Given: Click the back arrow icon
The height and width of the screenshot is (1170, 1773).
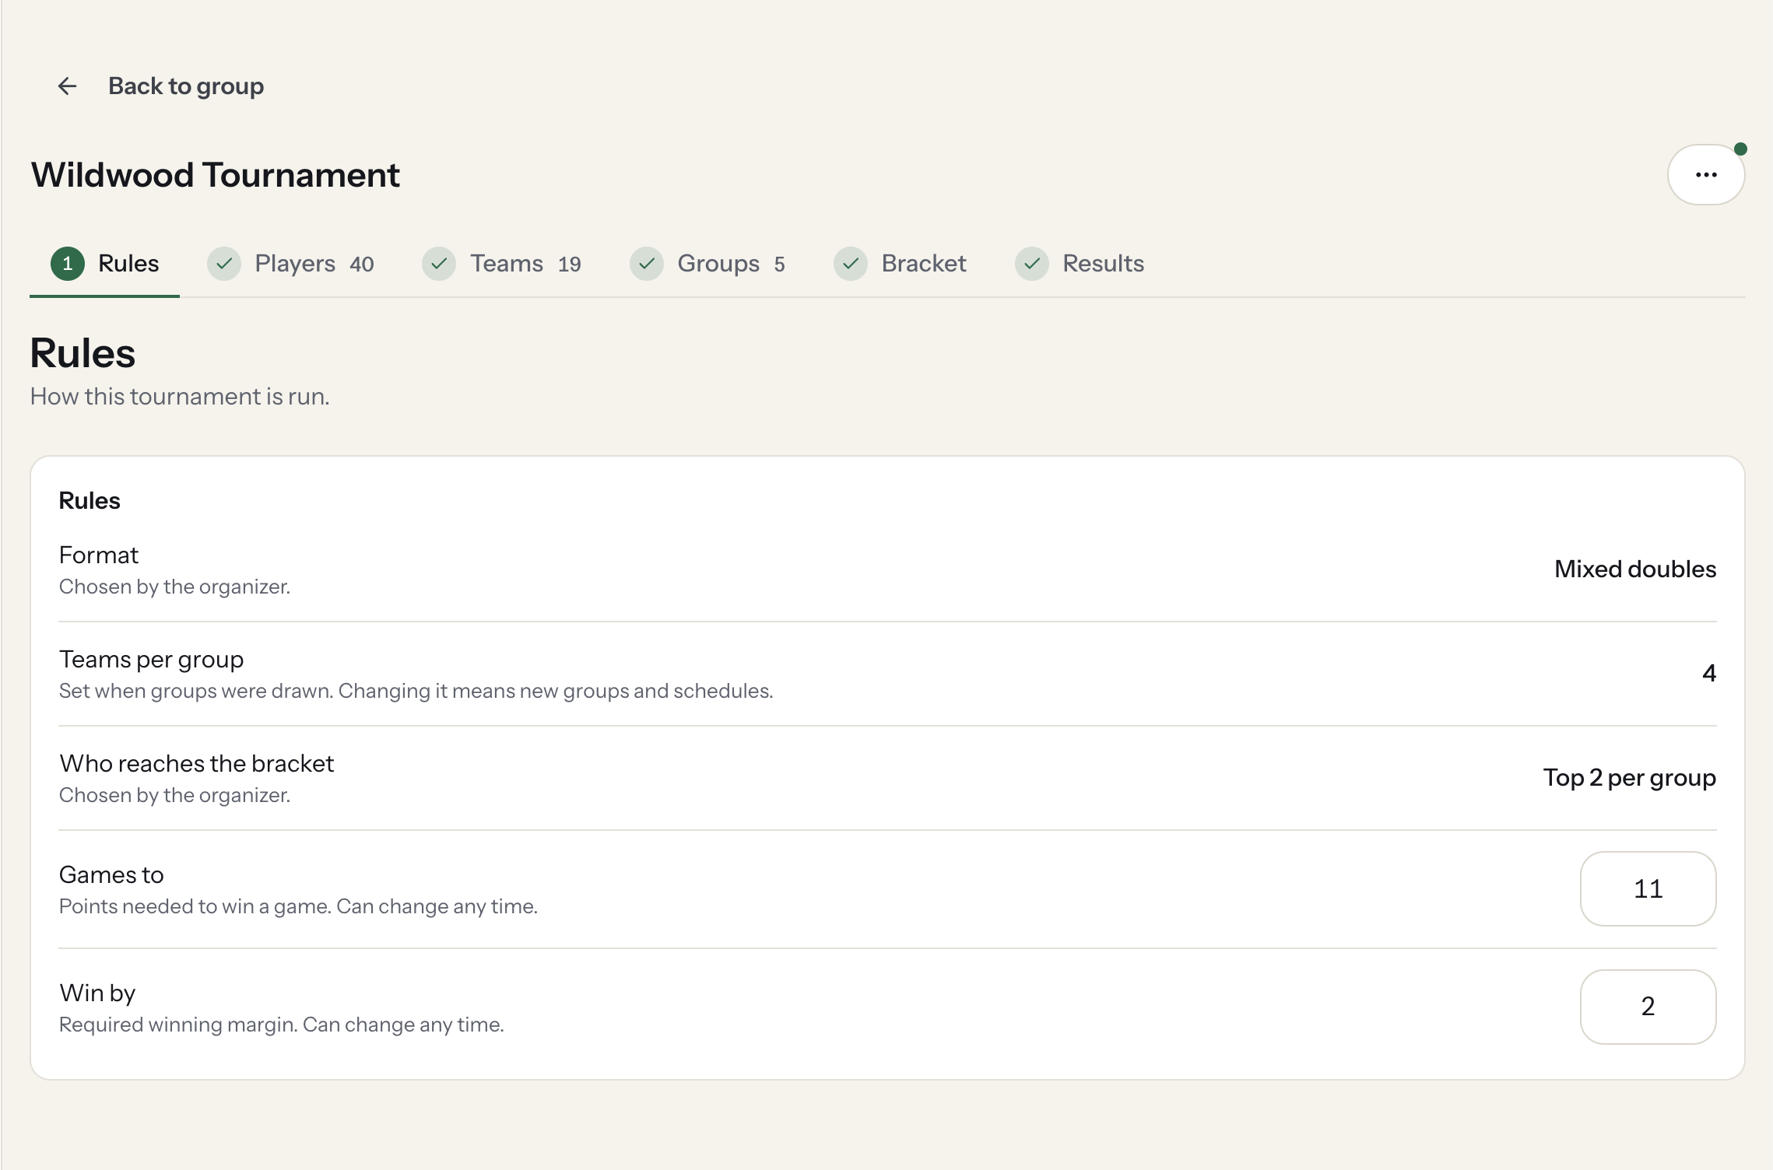Looking at the screenshot, I should click(68, 86).
